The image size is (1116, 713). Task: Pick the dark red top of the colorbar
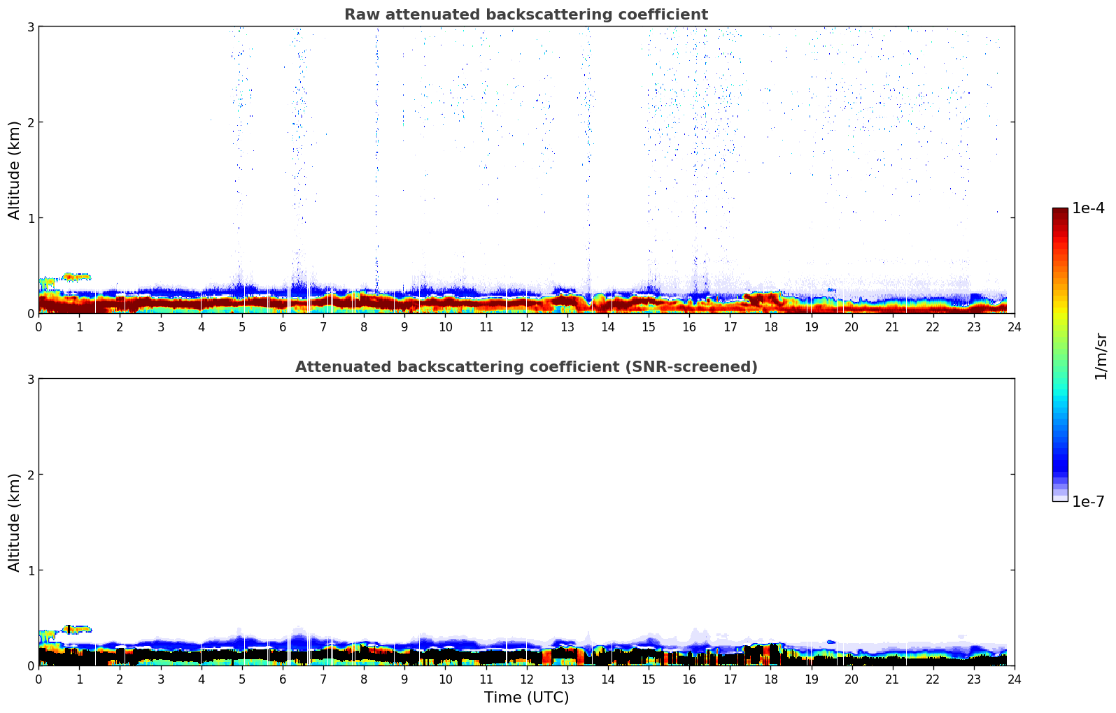tap(1059, 213)
